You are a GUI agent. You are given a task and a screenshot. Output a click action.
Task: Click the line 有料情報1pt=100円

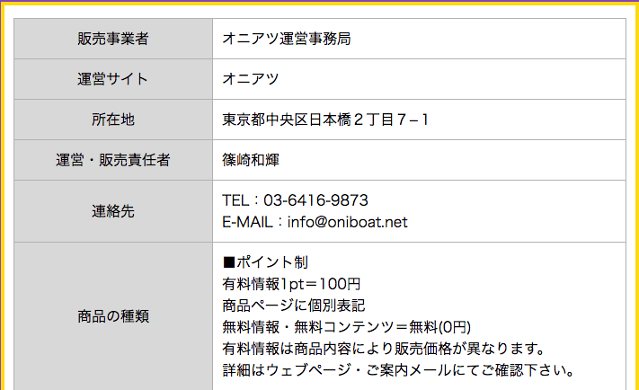coord(291,284)
